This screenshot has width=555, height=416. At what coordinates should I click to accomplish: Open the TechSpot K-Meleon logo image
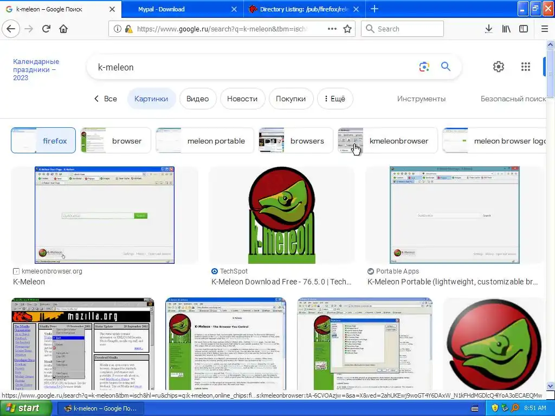tap(282, 215)
